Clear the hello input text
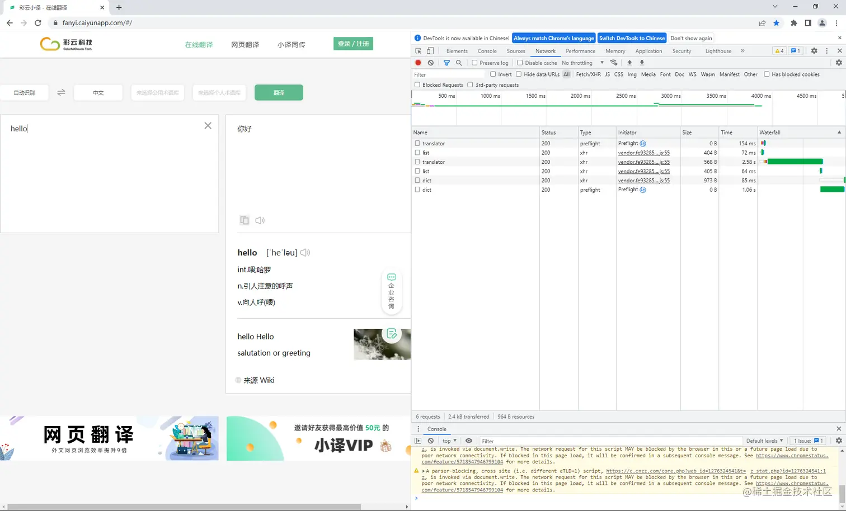 point(208,126)
